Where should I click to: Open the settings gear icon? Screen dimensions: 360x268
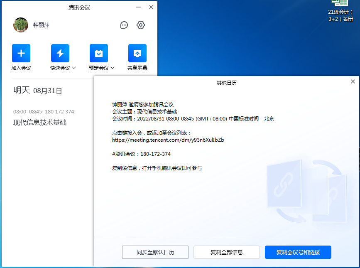point(140,25)
